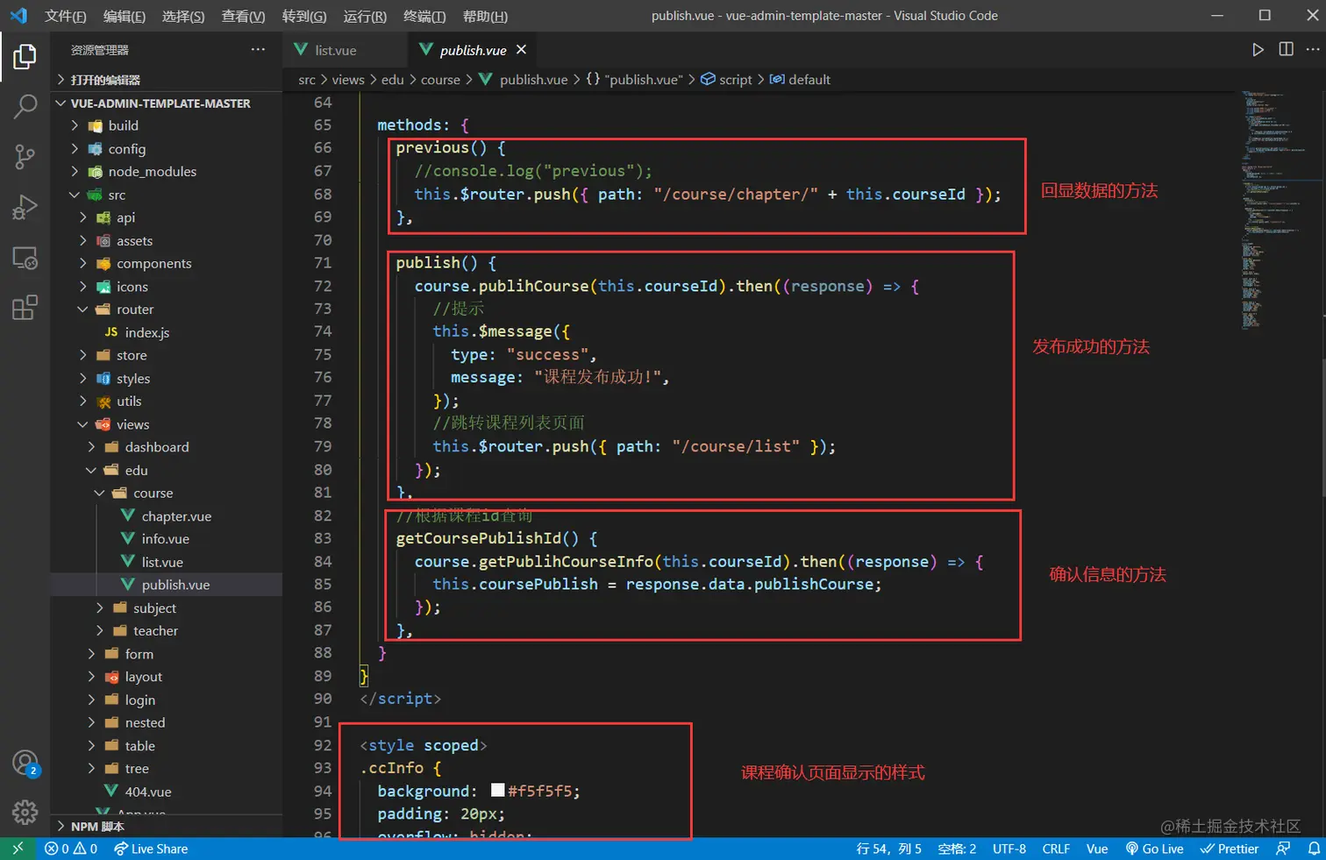Collapse the router folder
Viewport: 1326px width, 860px height.
[x=167, y=309]
